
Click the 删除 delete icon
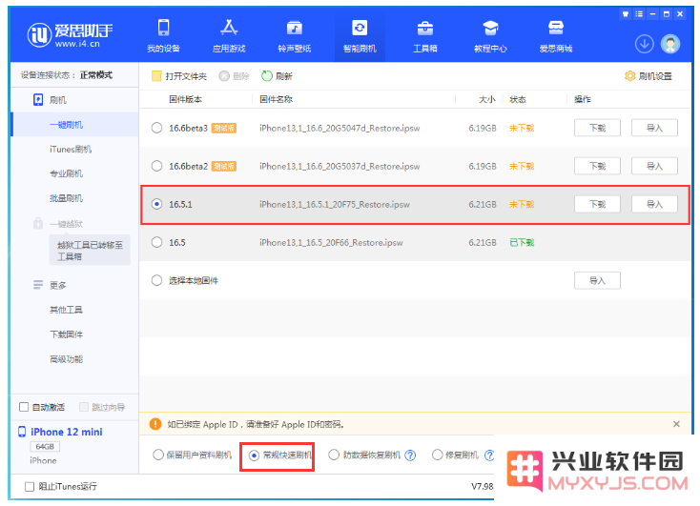224,76
